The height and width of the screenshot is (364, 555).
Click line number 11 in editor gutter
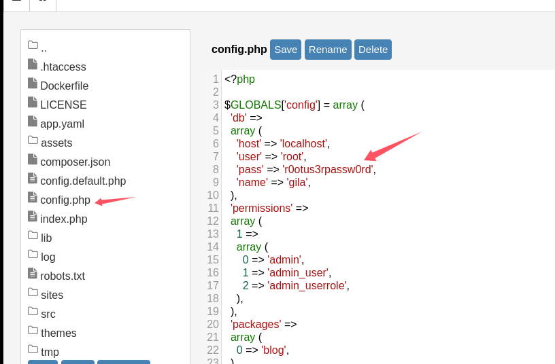click(x=214, y=208)
